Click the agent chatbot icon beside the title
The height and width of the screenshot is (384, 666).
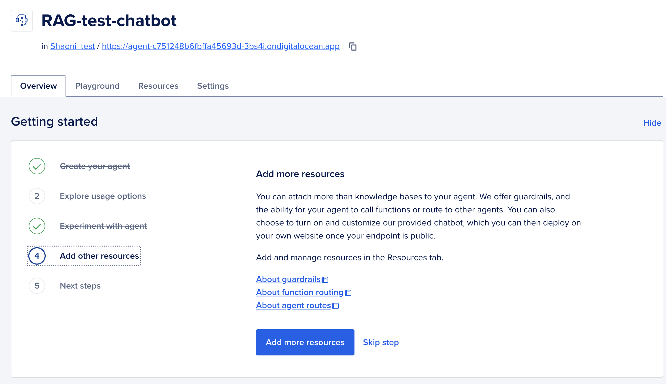tap(22, 21)
